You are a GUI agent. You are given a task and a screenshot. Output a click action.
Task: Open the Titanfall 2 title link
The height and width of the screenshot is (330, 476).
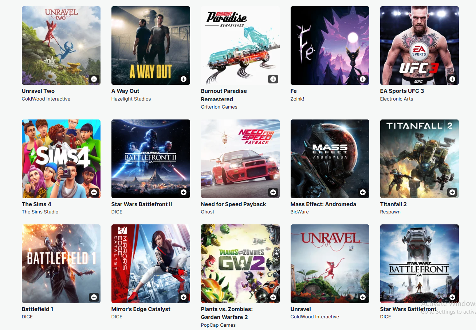pos(393,204)
